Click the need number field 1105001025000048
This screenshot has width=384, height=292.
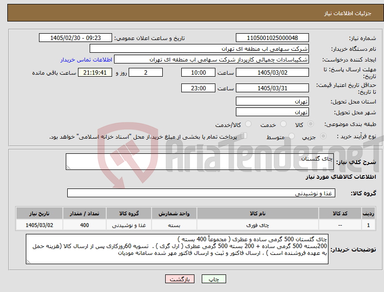[272, 38]
